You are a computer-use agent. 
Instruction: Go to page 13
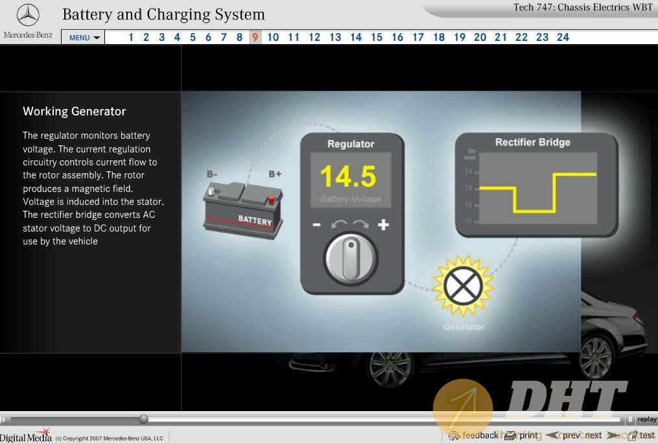point(335,38)
